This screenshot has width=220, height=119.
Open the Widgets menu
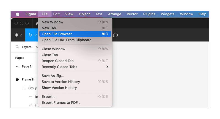(167, 14)
